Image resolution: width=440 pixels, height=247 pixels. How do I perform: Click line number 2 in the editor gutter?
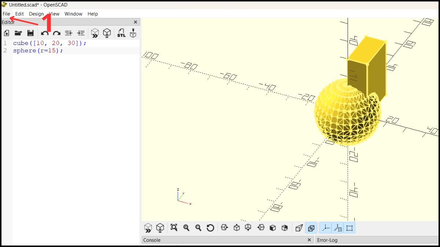(5, 50)
